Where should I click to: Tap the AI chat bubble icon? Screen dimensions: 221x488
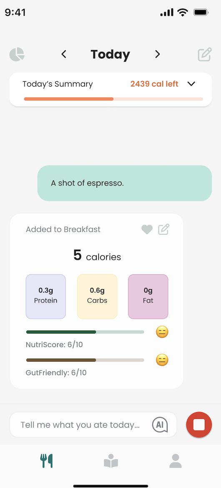(x=160, y=425)
